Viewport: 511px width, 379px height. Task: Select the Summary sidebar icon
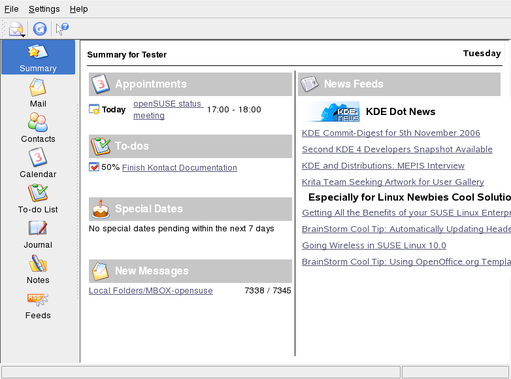(x=38, y=58)
